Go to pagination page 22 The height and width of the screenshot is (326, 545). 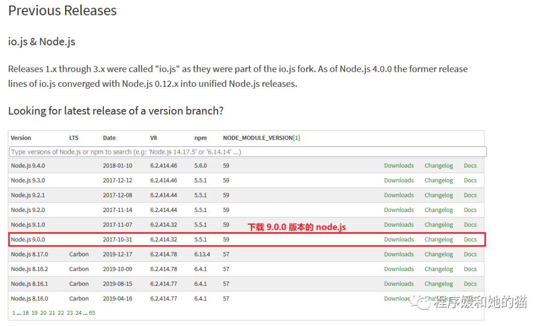[61, 313]
